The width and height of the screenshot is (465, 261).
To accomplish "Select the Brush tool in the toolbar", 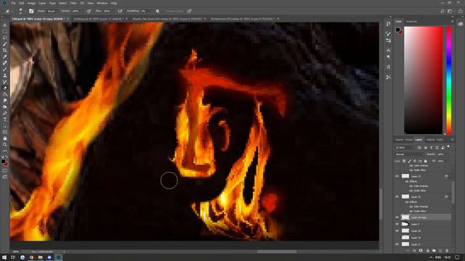I will (x=5, y=70).
